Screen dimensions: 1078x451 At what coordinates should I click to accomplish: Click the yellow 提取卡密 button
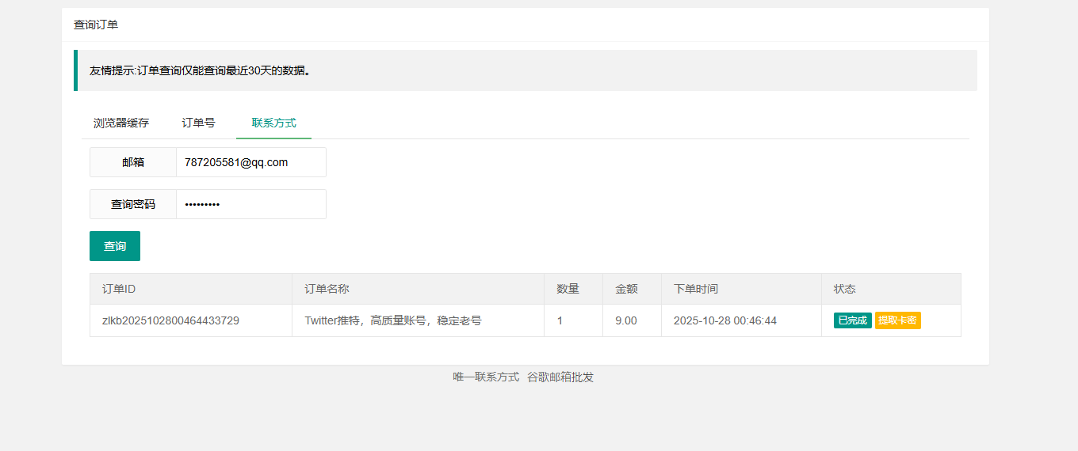tap(897, 320)
